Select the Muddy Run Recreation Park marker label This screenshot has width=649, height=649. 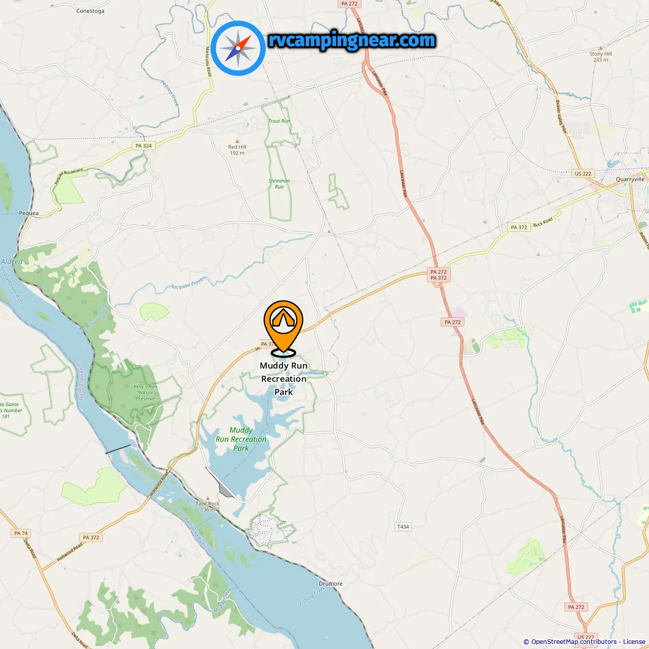pos(283,379)
